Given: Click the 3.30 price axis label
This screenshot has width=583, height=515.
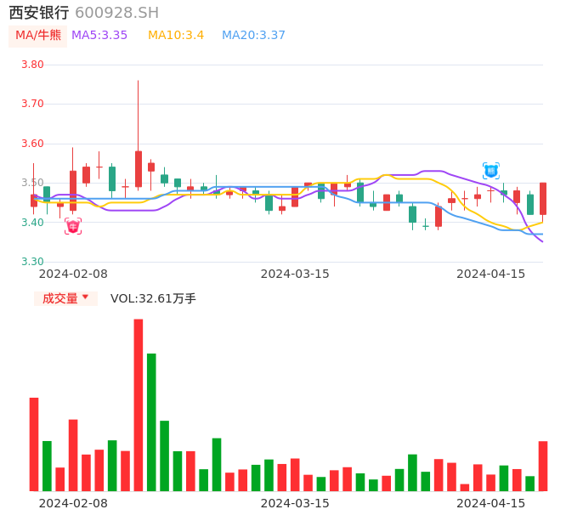Looking at the screenshot, I should click(x=32, y=262).
